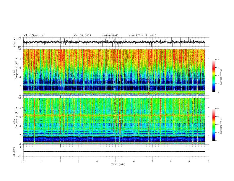Click the time axis tick label "4"

(x=97, y=161)
